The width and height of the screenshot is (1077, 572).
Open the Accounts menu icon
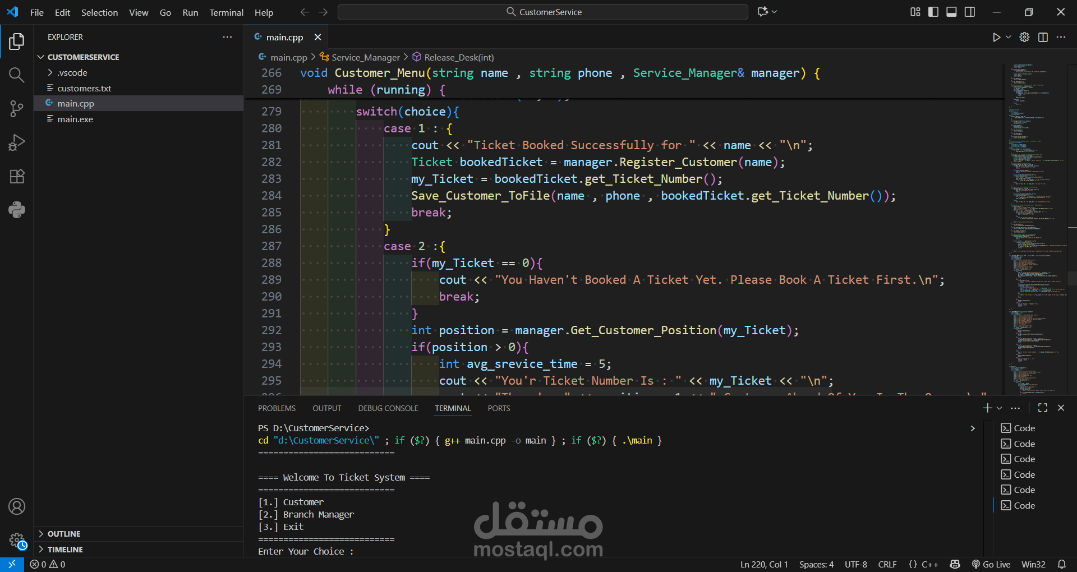pos(17,506)
